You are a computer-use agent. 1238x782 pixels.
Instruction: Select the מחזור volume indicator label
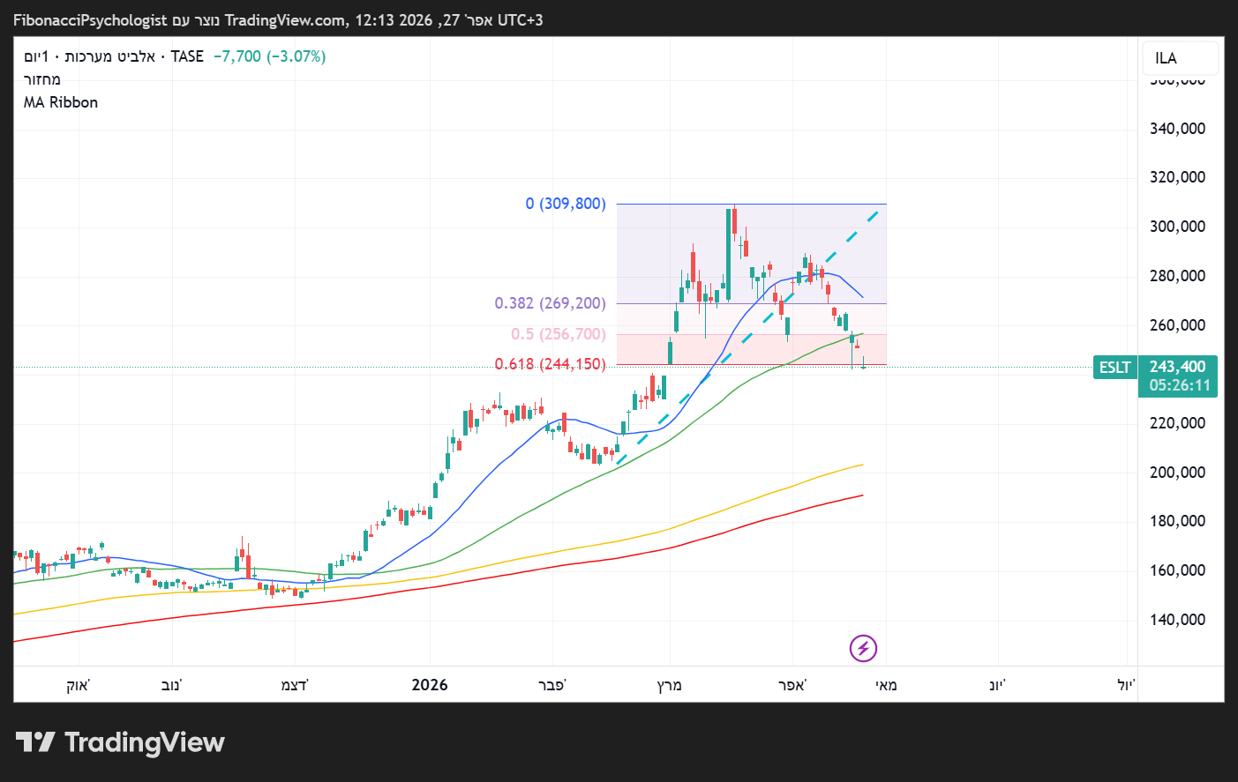[x=42, y=79]
